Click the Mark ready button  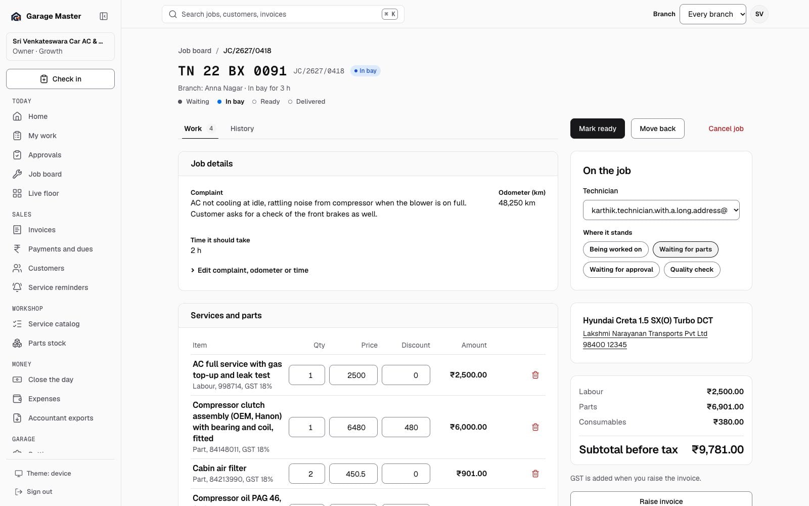point(597,129)
